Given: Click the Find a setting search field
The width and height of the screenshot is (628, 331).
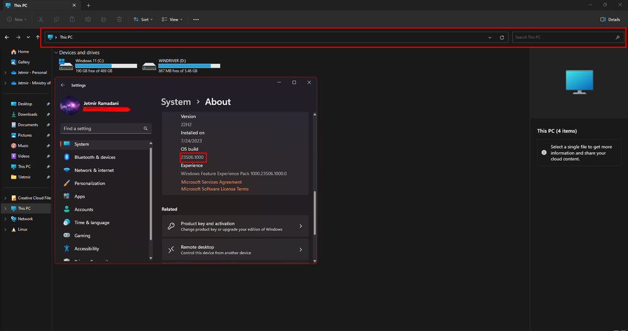Looking at the screenshot, I should pyautogui.click(x=106, y=129).
